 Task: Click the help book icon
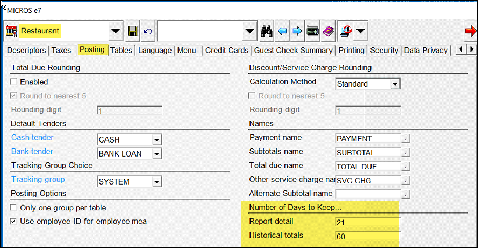click(329, 31)
